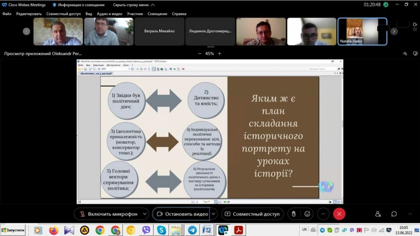Select Natalia Halko video thumbnail

tap(362, 31)
